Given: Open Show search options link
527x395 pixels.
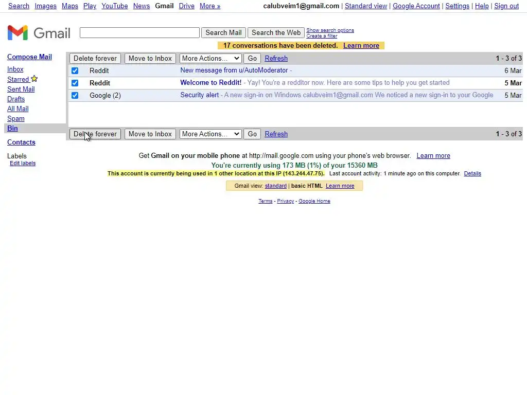Looking at the screenshot, I should (x=330, y=30).
